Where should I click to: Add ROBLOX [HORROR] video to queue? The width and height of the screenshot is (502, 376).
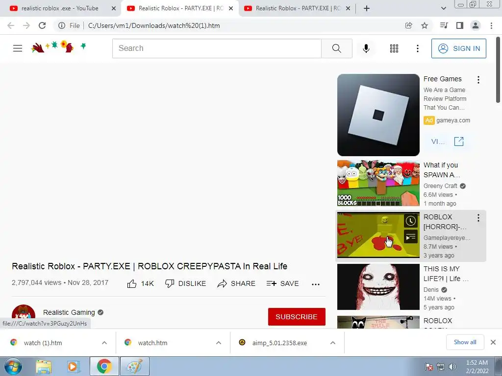tap(411, 237)
